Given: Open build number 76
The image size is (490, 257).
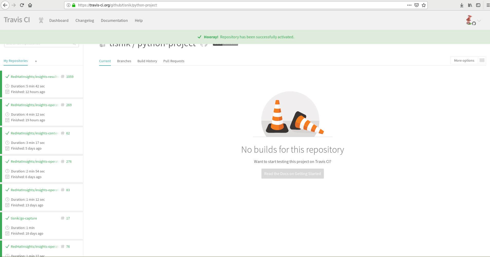Looking at the screenshot, I should (68, 246).
